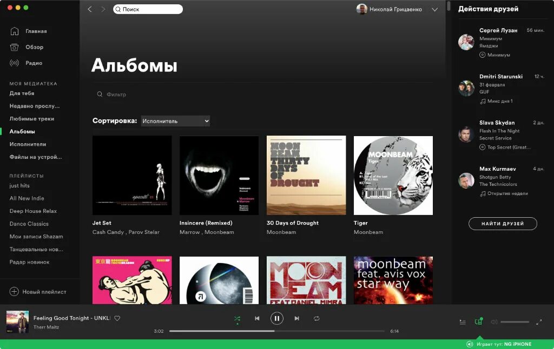The image size is (554, 349).
Task: Click Max Kurmaev's avatar
Action: tap(466, 180)
